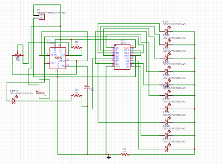The image size is (222, 164).
Task: Click the CO pin label on 4017
Action: click(x=127, y=58)
